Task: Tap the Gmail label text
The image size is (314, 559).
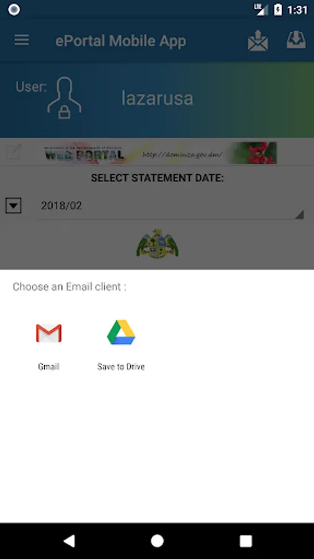Action: pos(48,366)
